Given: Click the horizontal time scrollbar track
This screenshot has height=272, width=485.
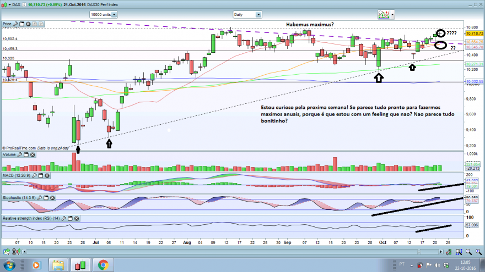Looking at the screenshot, I should [x=233, y=252].
